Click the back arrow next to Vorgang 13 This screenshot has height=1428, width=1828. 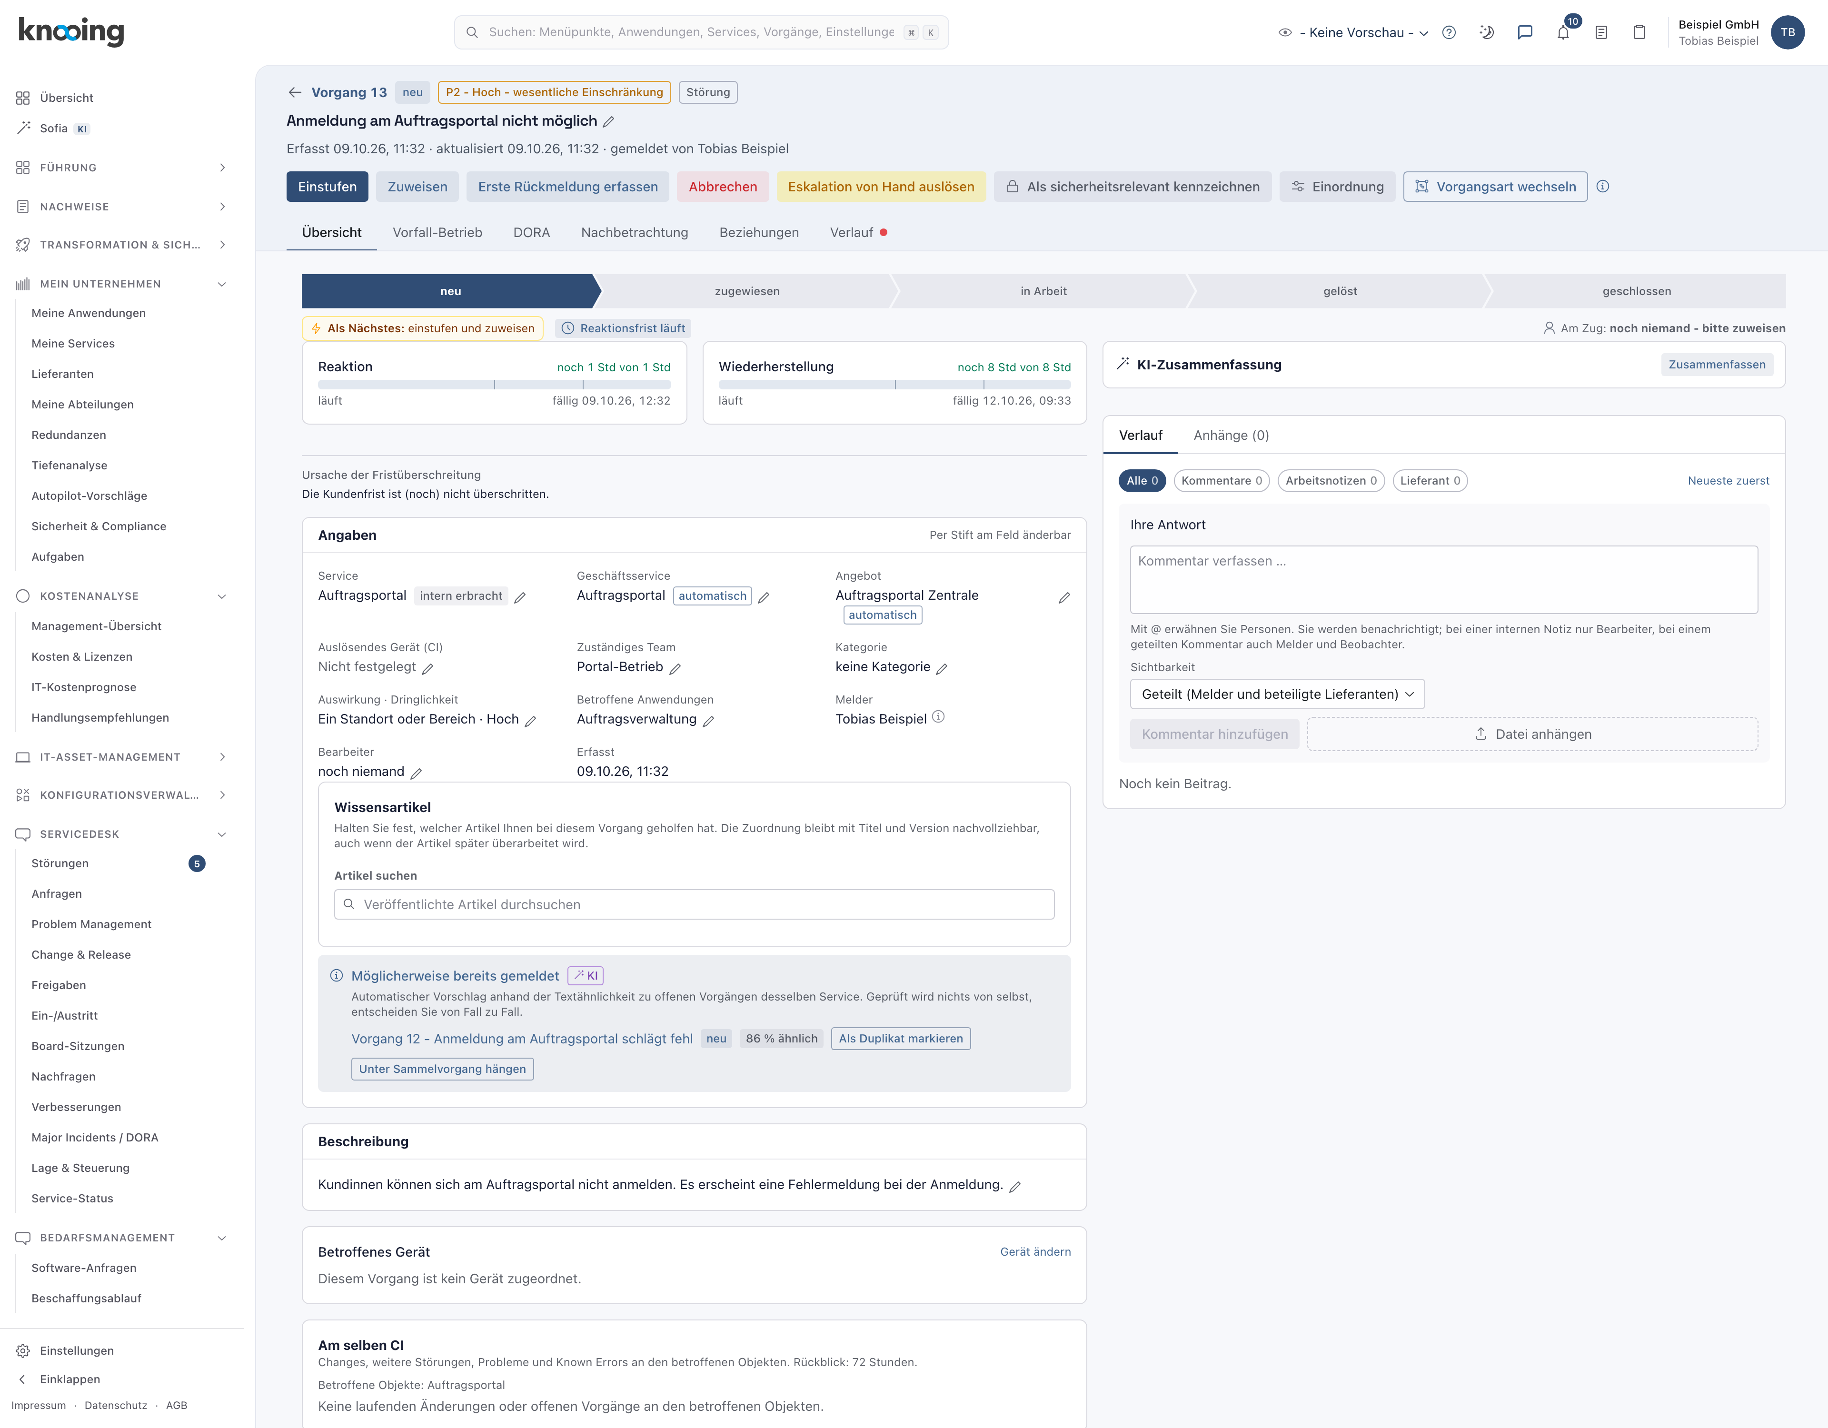pyautogui.click(x=295, y=92)
